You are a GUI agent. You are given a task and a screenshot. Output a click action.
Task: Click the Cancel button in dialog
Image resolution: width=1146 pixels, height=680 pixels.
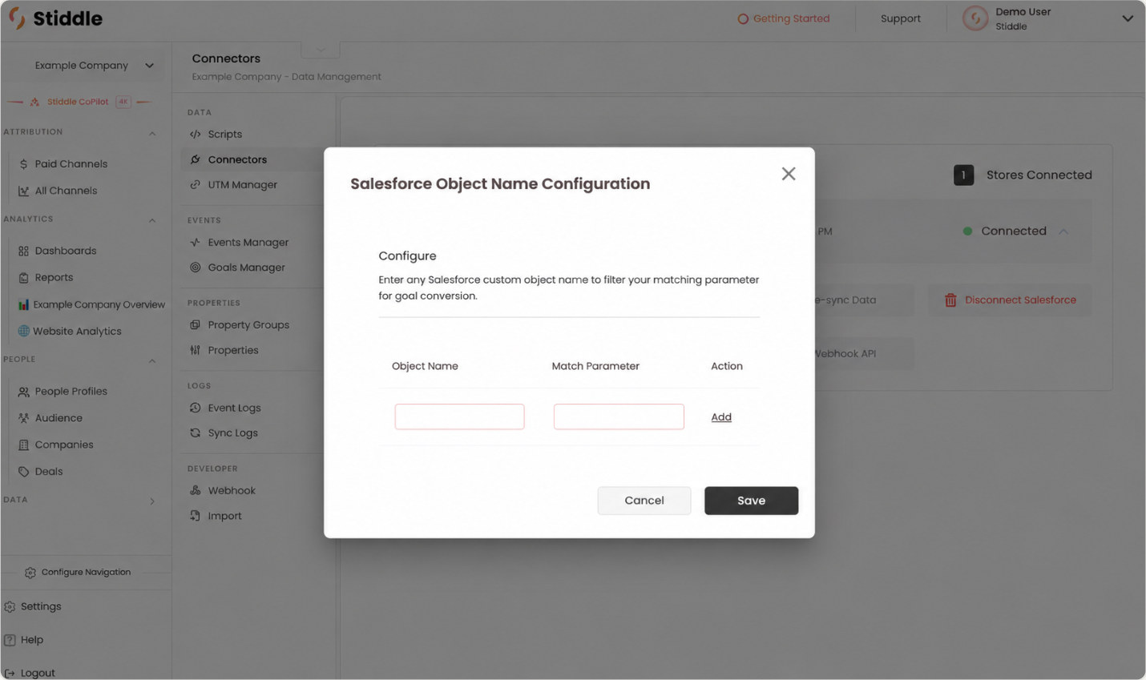[x=644, y=501]
